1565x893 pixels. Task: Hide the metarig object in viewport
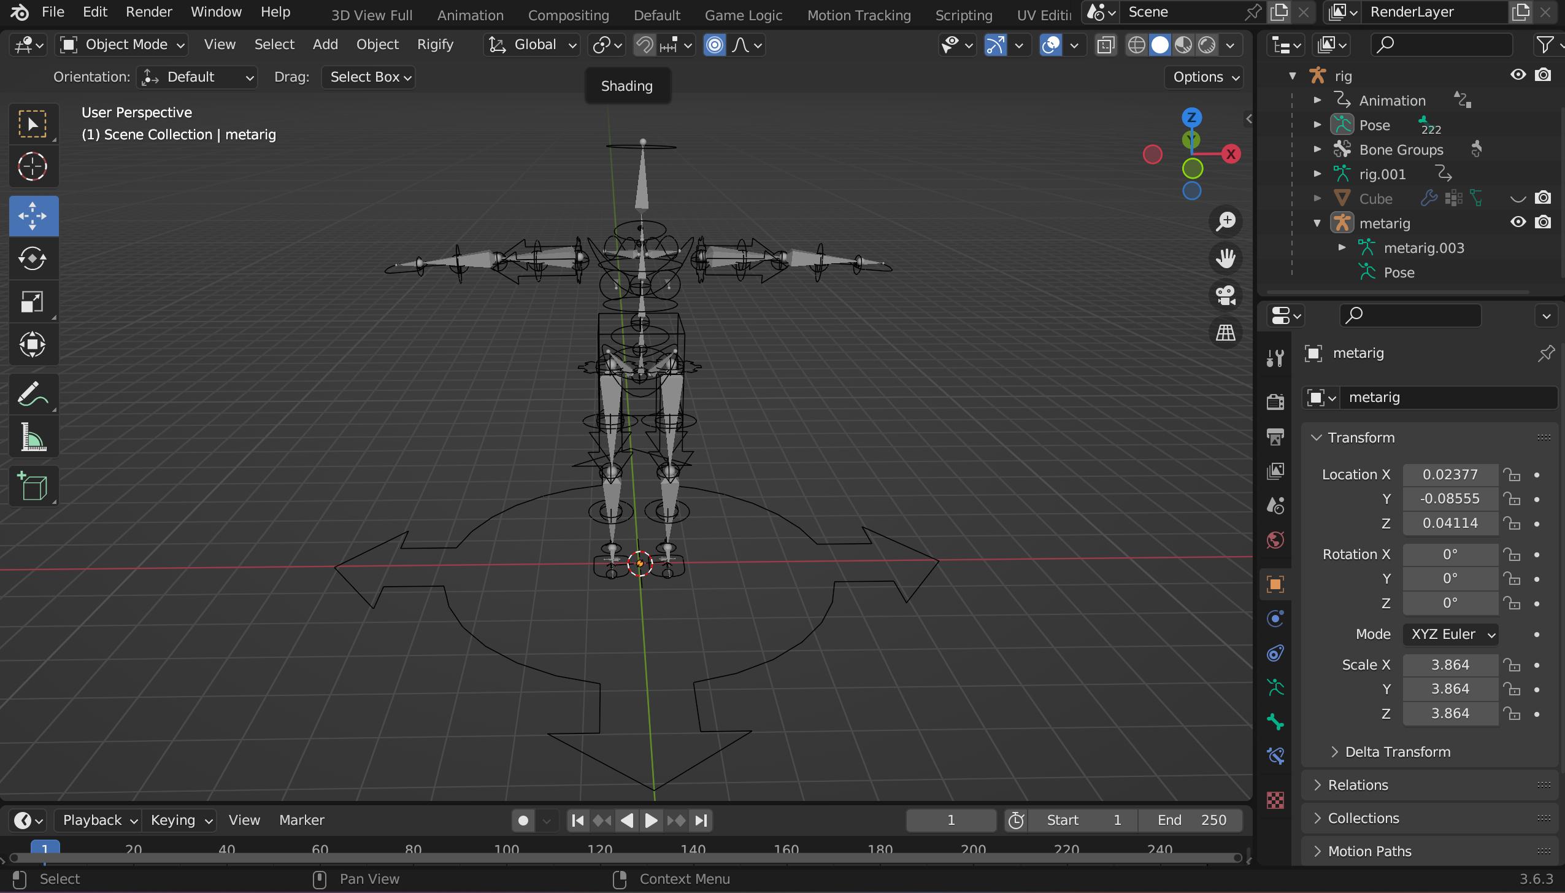click(1518, 222)
